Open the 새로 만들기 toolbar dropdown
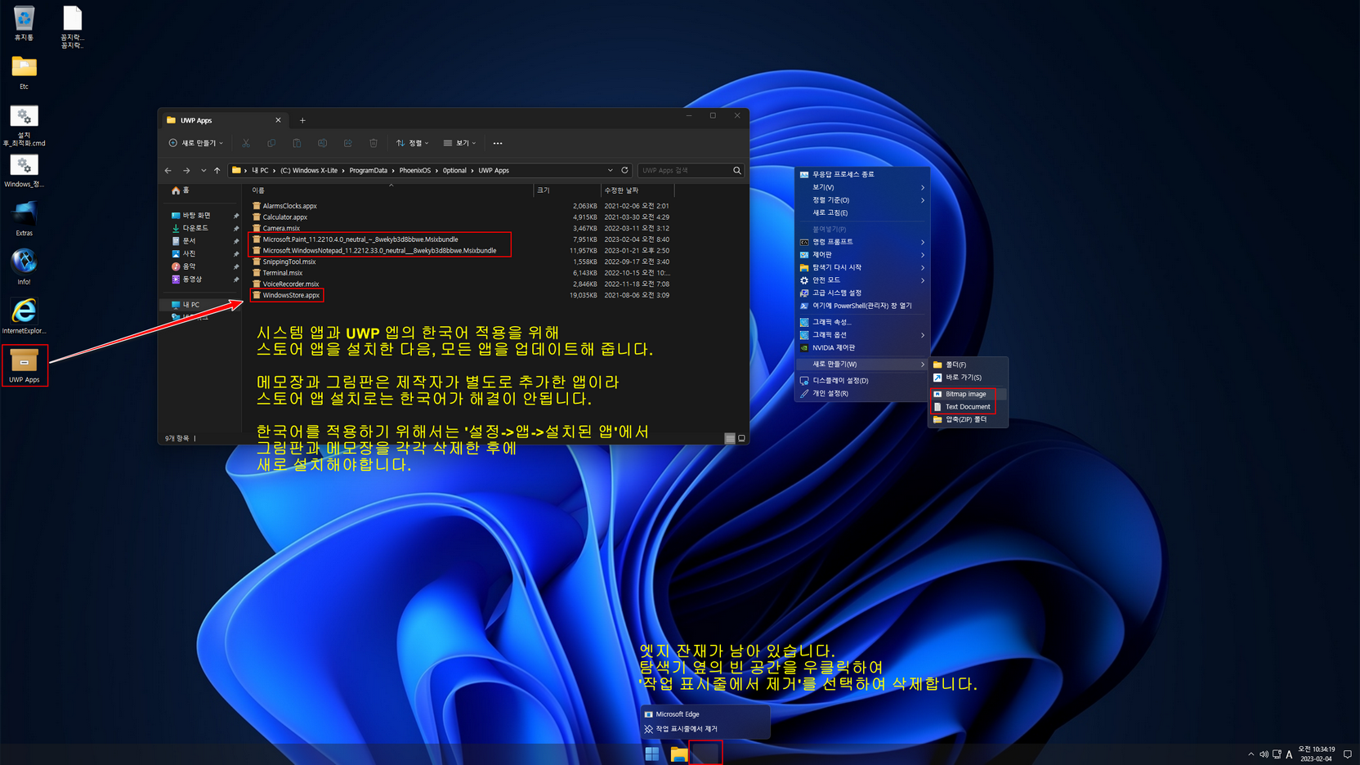This screenshot has width=1360, height=765. (x=196, y=143)
